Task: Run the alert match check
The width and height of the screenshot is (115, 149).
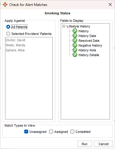Action: point(84,144)
